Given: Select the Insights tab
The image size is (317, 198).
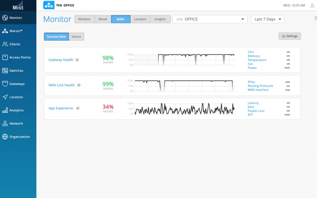Looking at the screenshot, I should click(160, 19).
